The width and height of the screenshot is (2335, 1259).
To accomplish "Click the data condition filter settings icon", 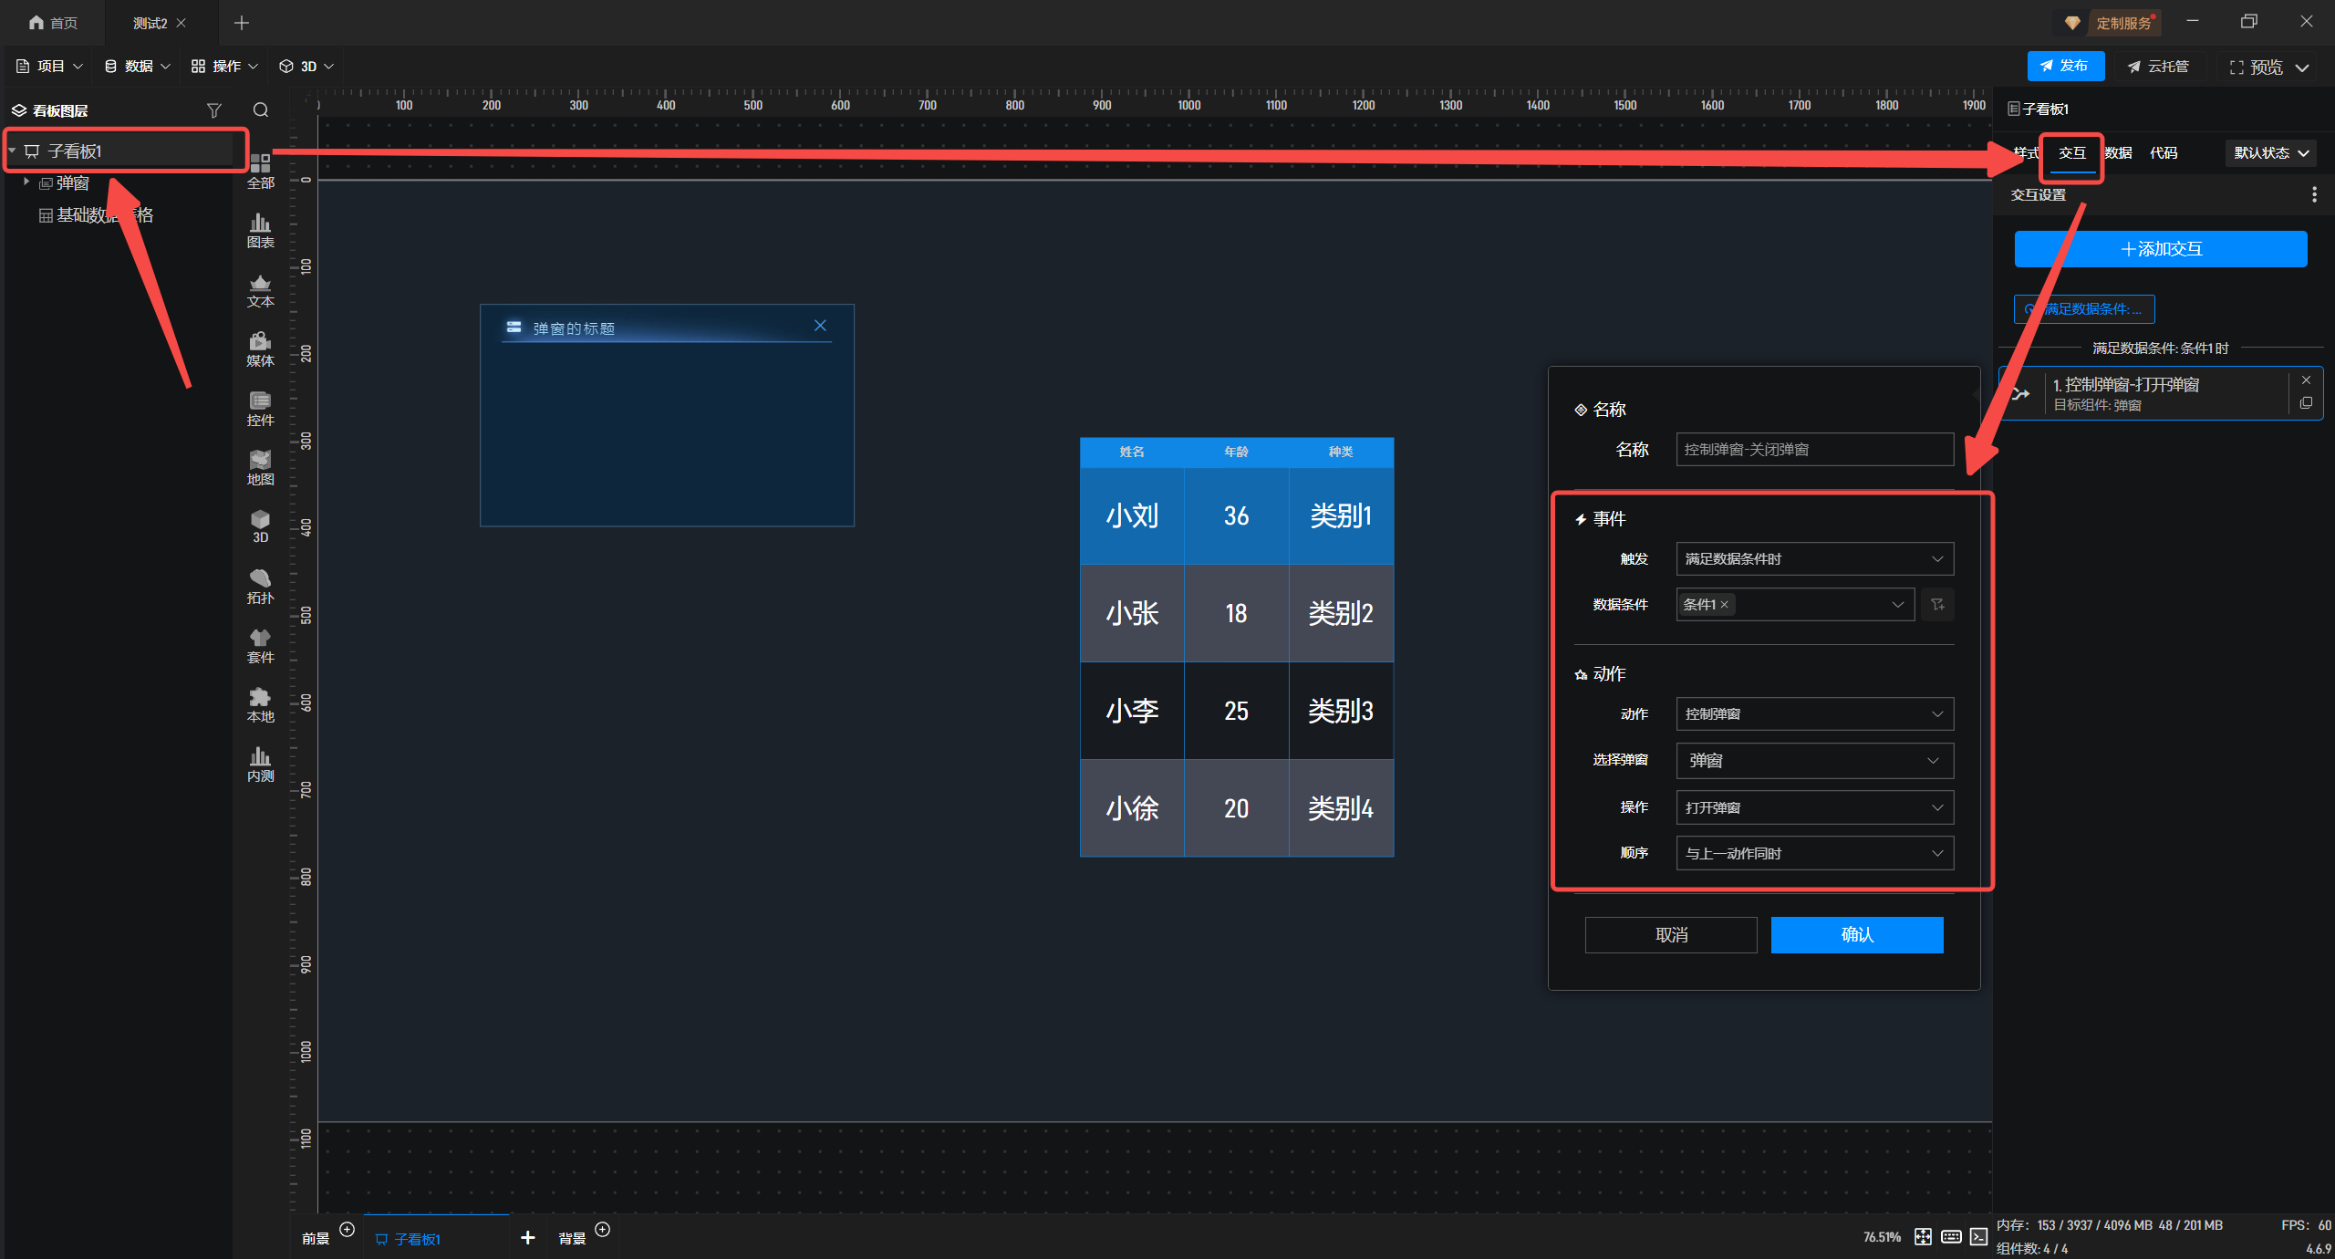I will tap(1937, 604).
